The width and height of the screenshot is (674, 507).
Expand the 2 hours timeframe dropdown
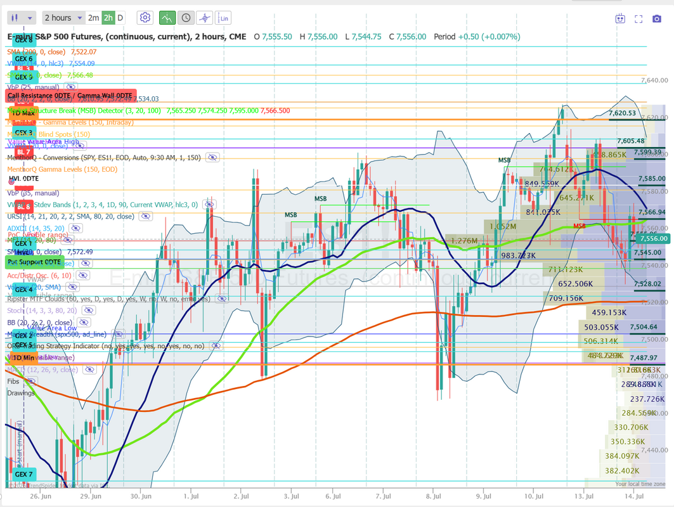[63, 18]
